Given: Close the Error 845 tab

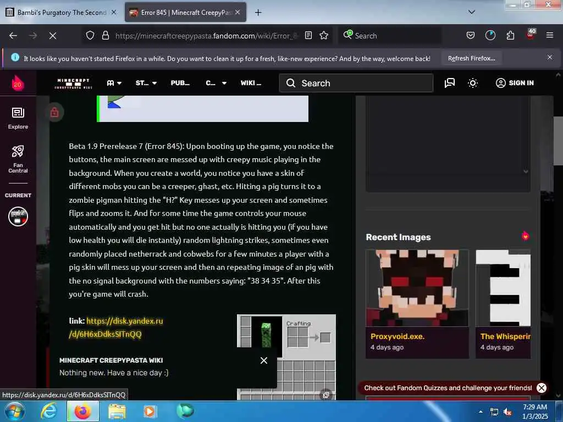Looking at the screenshot, I should (238, 12).
